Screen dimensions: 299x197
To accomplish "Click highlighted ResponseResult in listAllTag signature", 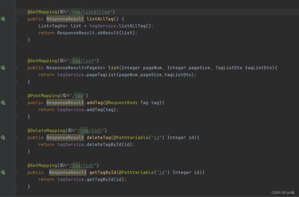I will [65, 19].
